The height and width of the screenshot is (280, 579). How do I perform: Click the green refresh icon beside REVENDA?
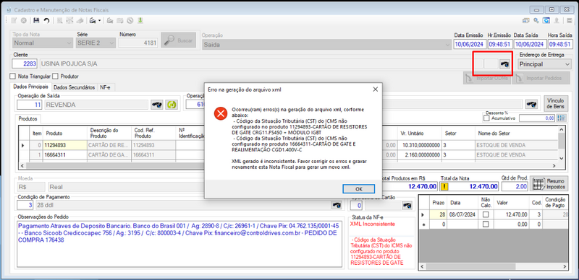coord(171,105)
